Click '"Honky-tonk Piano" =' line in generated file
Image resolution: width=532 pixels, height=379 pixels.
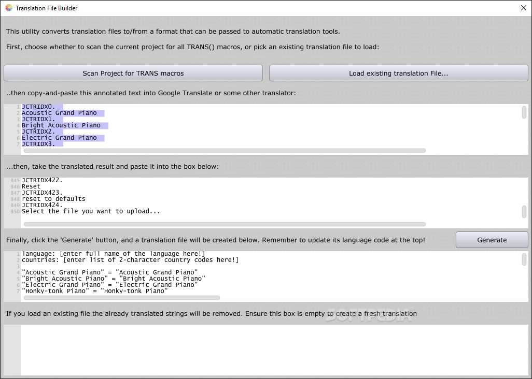coord(95,291)
